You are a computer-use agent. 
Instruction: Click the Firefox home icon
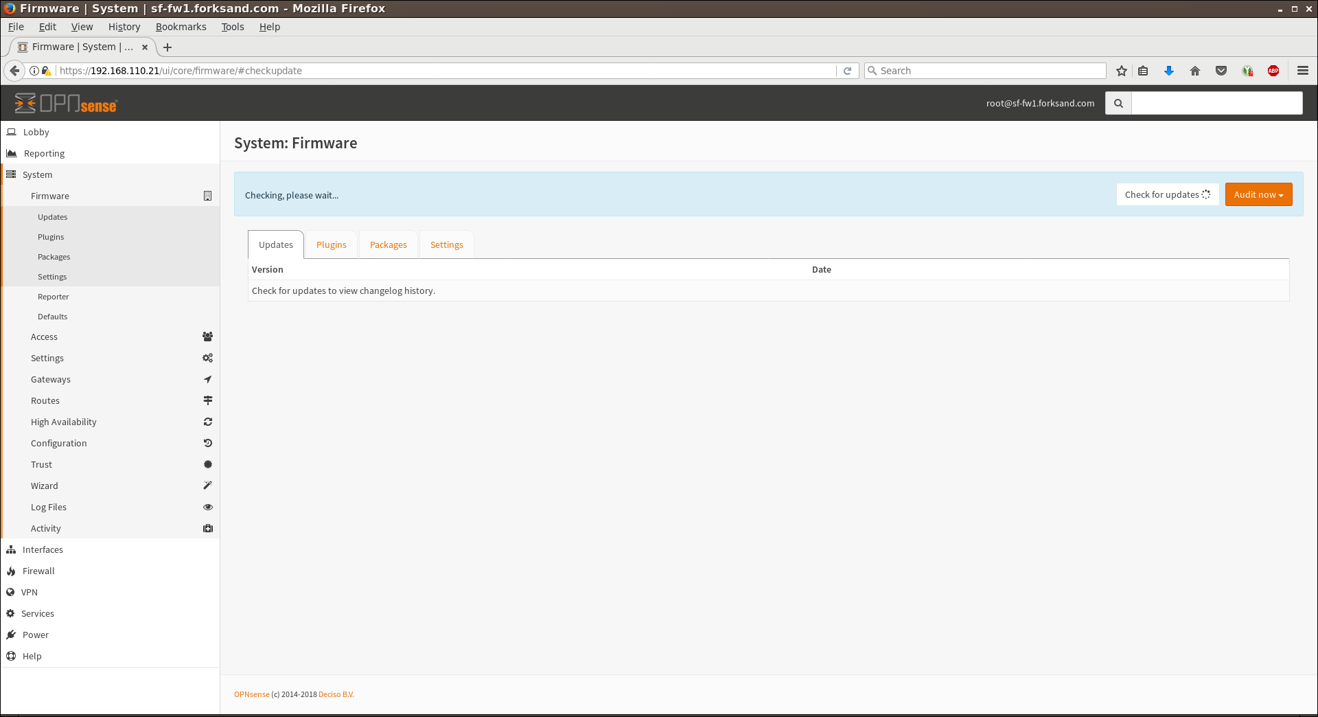point(1195,71)
